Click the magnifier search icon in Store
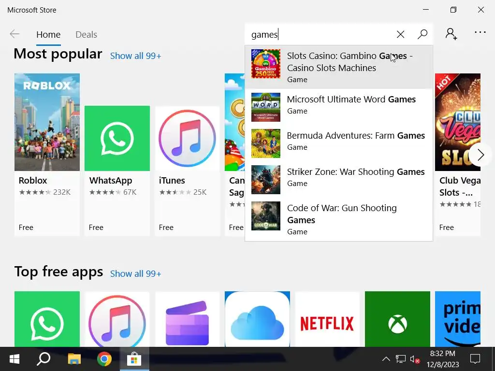This screenshot has width=495, height=371. pos(422,34)
